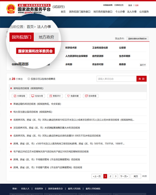Viewport: 156px width, 195px height.
Task: Select 生态环境部 department
Action: [x=125, y=56]
